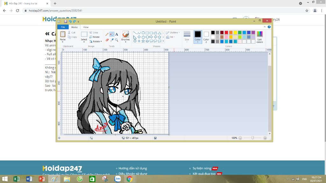Open the Paste dropdown arrow
Screen dimensions: 326x183
tap(63, 42)
